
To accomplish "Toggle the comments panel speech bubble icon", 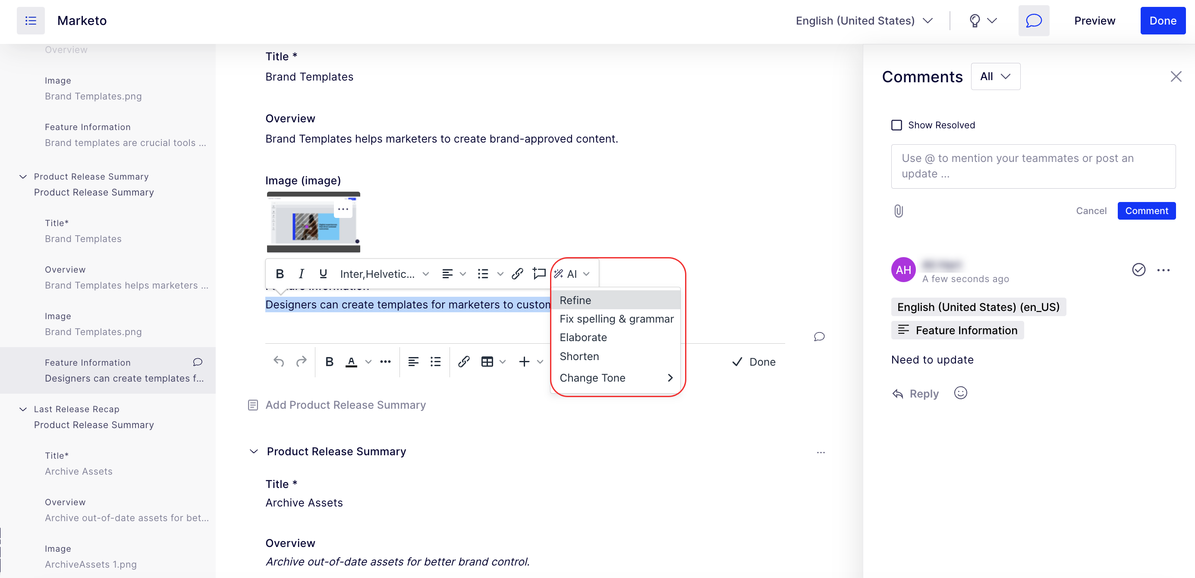I will tap(1034, 21).
